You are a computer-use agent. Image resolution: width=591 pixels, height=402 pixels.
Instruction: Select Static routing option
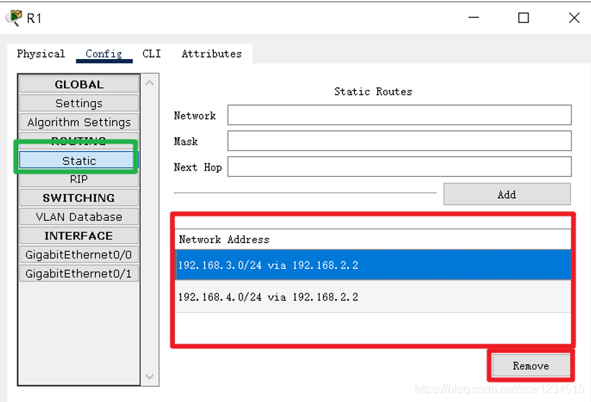[x=79, y=160]
